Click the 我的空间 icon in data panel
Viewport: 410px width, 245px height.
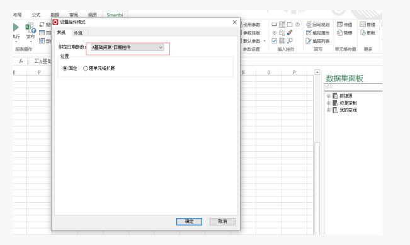335,110
